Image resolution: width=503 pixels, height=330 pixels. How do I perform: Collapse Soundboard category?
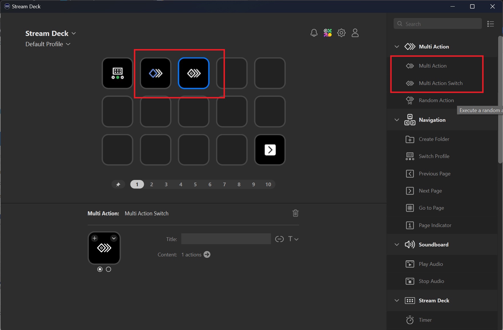pos(397,244)
